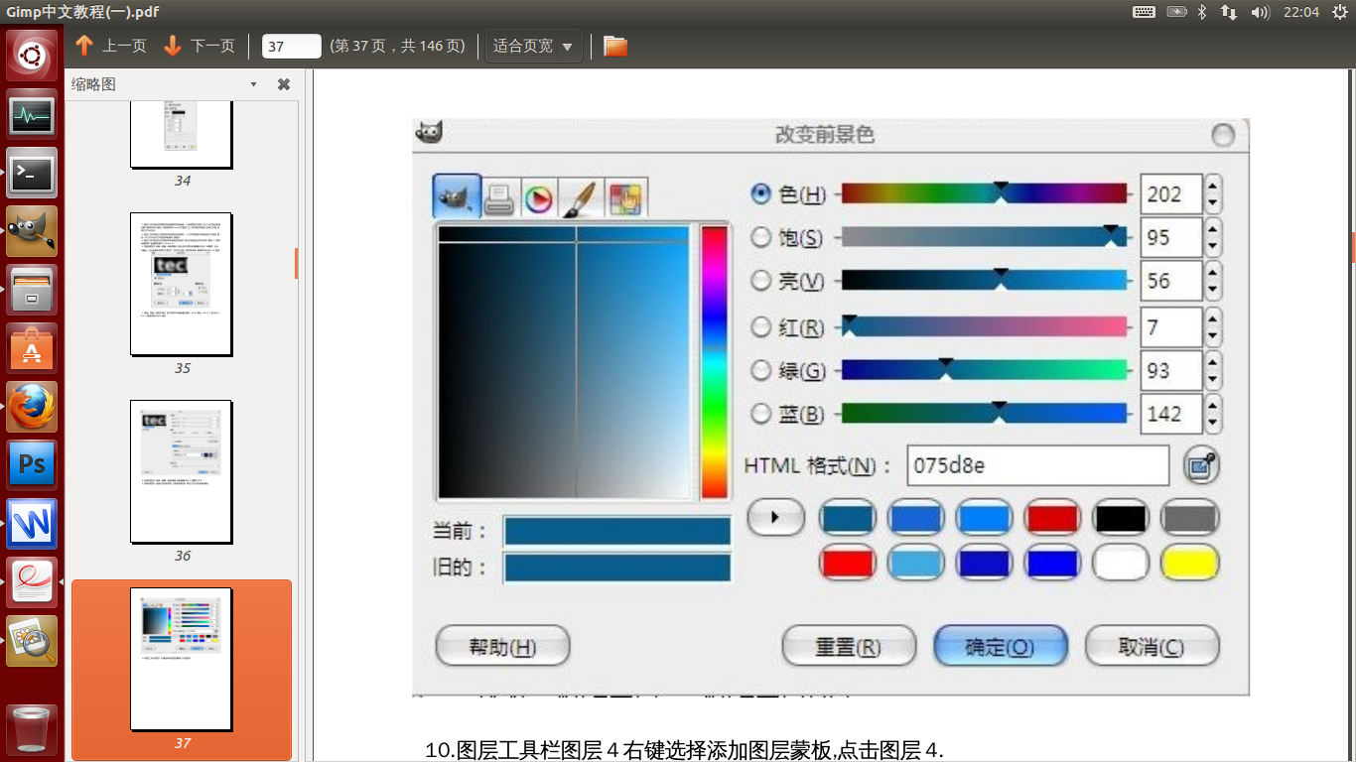Open Photoshop (Ps) launcher icon

point(32,465)
